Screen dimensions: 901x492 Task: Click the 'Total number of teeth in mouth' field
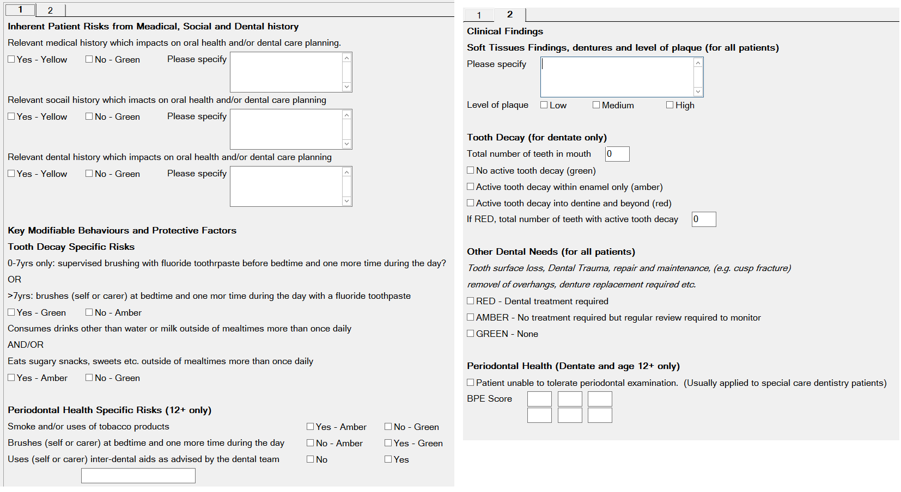click(x=617, y=154)
